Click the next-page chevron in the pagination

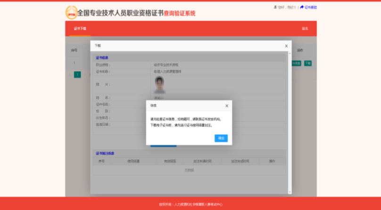(x=85, y=74)
